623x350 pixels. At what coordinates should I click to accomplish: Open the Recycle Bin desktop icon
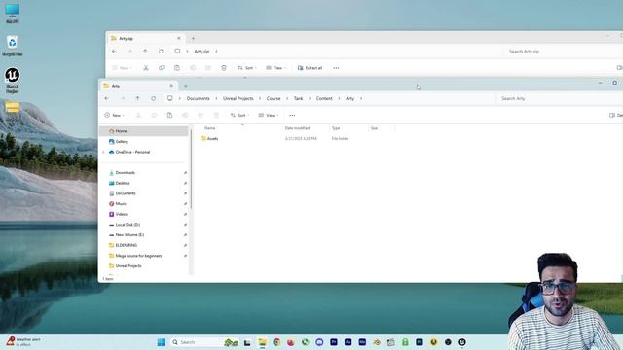click(13, 46)
